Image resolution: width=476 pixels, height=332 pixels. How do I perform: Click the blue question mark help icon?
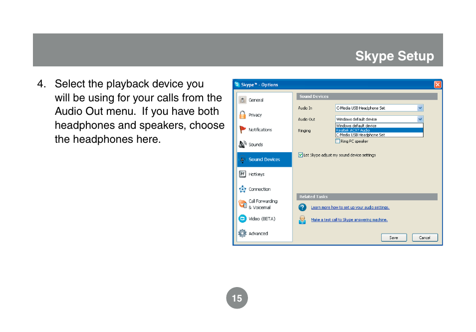pos(302,207)
